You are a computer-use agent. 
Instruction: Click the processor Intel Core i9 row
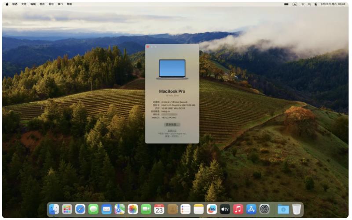(x=170, y=102)
